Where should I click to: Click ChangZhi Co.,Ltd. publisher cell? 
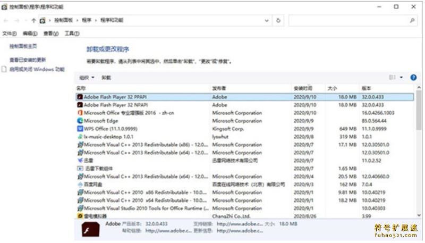[231, 216]
